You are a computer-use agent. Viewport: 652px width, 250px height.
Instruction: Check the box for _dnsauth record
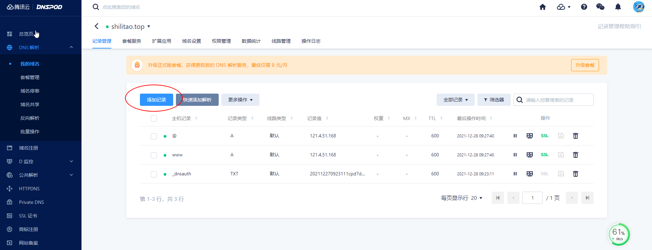point(154,174)
